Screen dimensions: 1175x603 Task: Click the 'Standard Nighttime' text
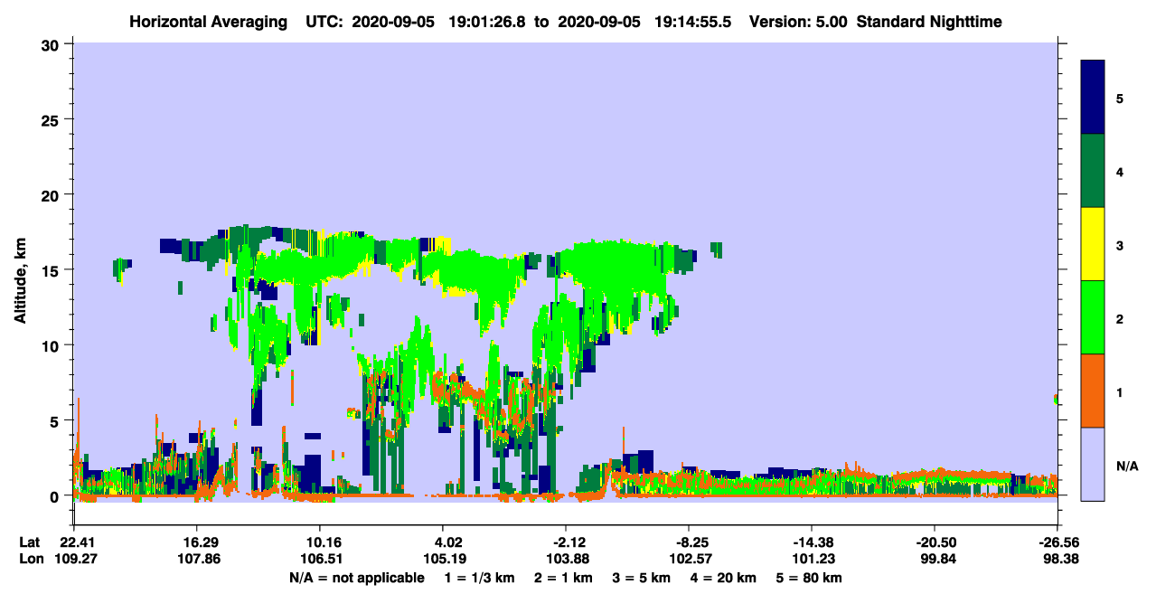[x=929, y=21]
